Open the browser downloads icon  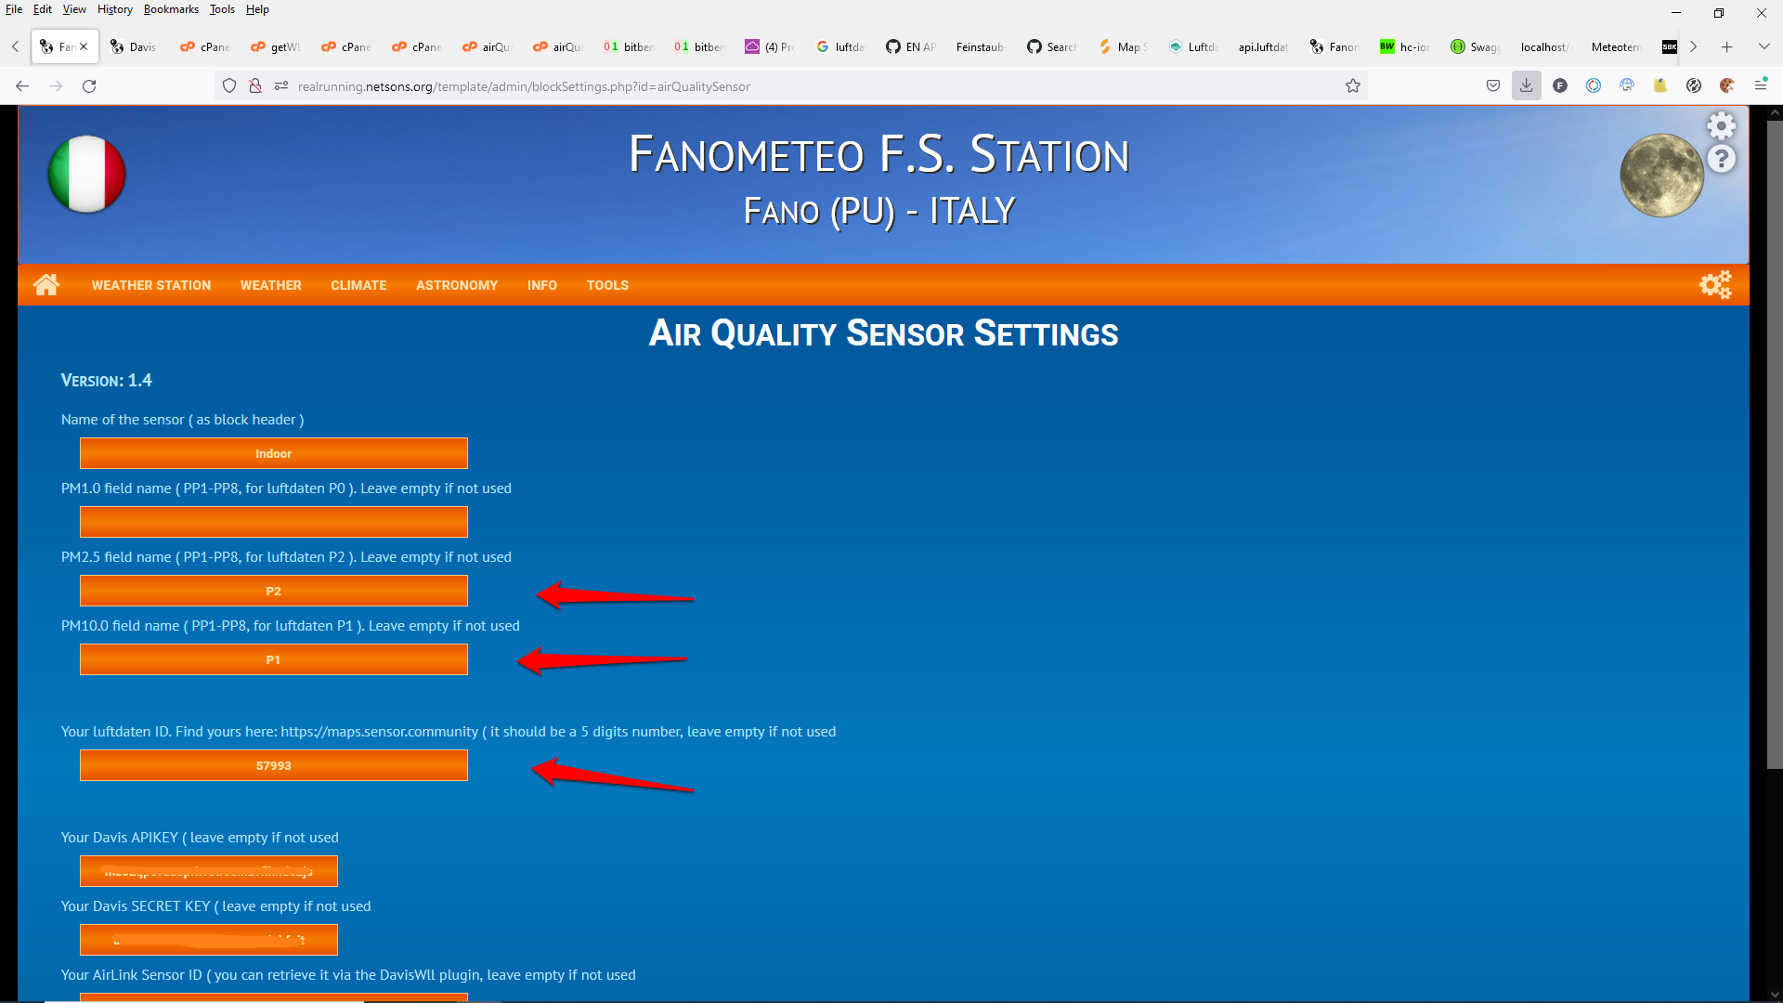[1526, 85]
